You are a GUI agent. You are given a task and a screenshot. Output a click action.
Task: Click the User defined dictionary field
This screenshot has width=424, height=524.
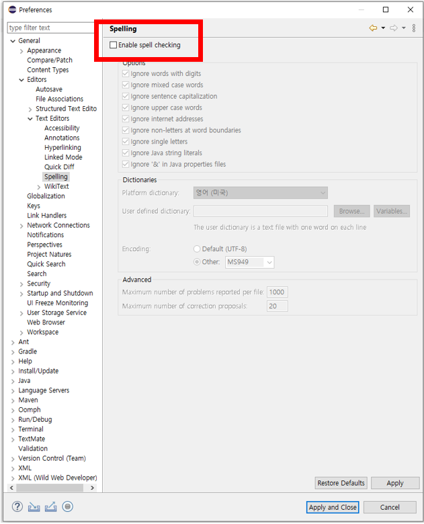click(x=261, y=211)
